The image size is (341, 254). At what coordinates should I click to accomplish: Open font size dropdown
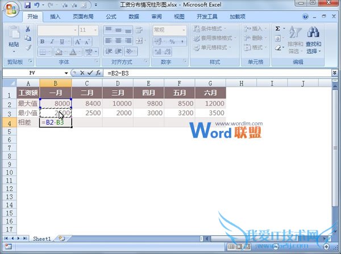pos(95,30)
